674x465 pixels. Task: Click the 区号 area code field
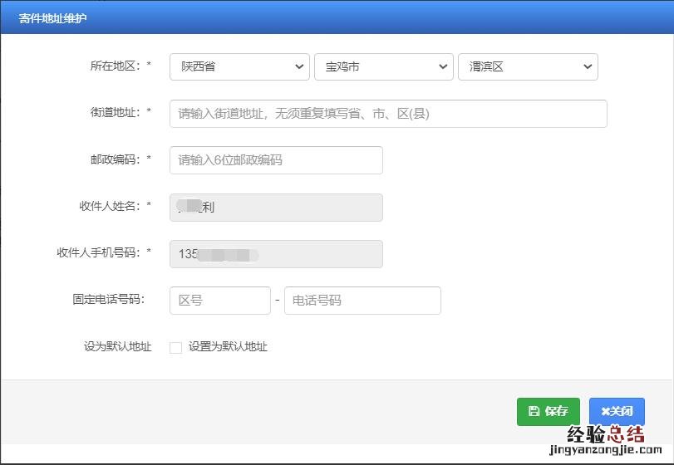(x=220, y=301)
